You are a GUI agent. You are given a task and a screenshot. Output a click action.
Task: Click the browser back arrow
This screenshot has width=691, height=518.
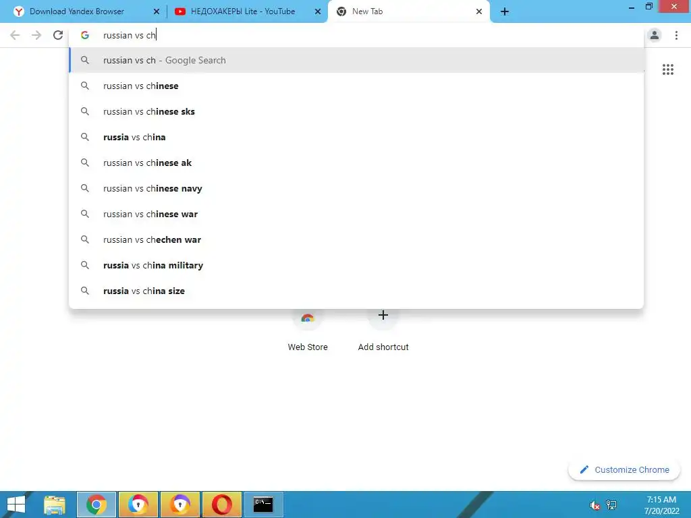click(x=15, y=35)
